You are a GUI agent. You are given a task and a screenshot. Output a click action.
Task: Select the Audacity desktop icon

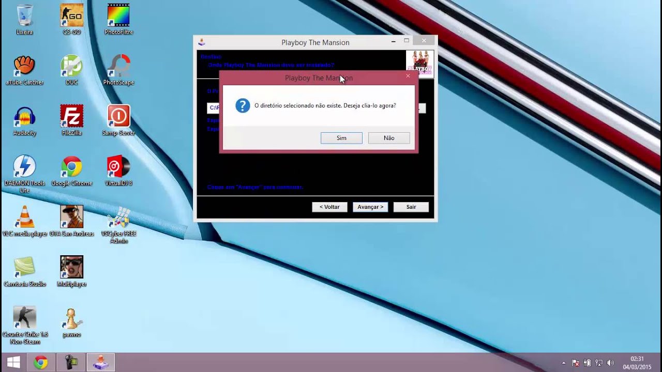coord(24,120)
